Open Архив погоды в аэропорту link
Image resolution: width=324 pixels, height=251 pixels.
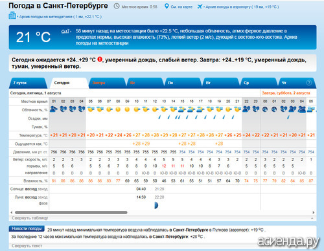(242, 7)
